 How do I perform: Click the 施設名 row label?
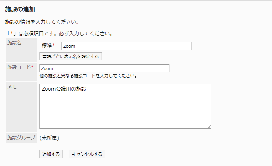[x=14, y=43]
